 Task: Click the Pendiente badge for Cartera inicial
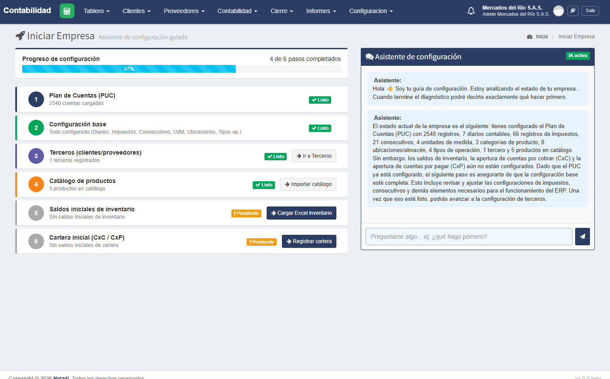pyautogui.click(x=262, y=242)
